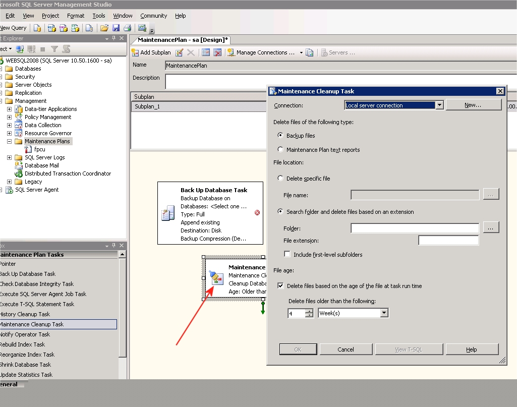This screenshot has width=517, height=407.
Task: Open the Connection dropdown list
Action: click(x=439, y=105)
